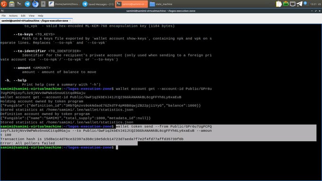Switch to the /home/samimi/Docu... editor window
The height and width of the screenshot is (181, 322).
point(64,4)
